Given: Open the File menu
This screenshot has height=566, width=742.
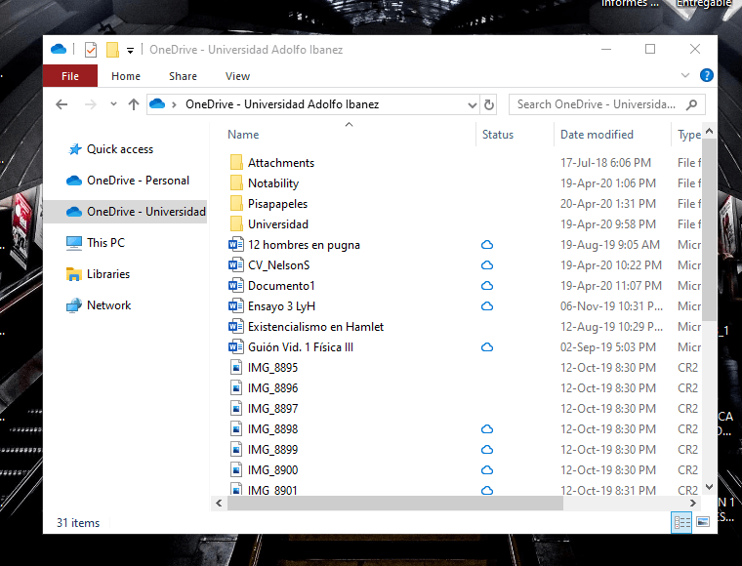Looking at the screenshot, I should (70, 76).
